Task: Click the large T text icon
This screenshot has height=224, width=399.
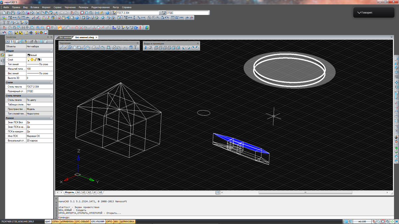Action: (4, 23)
